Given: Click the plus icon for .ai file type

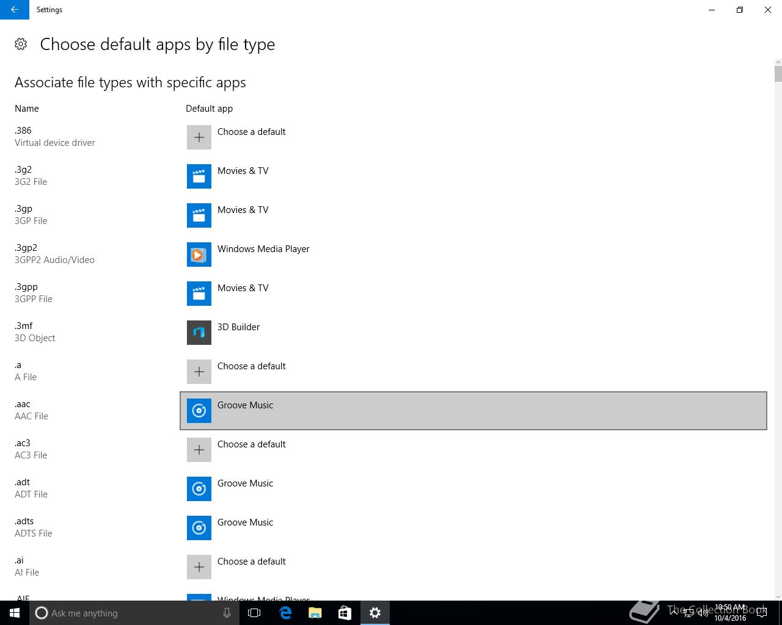Looking at the screenshot, I should tap(199, 567).
